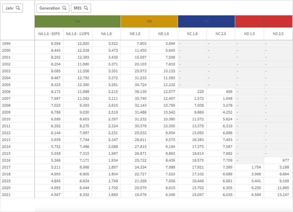The width and height of the screenshot is (293, 212).
Task: Click the search icon beside Jahr
Action: pyautogui.click(x=18, y=8)
